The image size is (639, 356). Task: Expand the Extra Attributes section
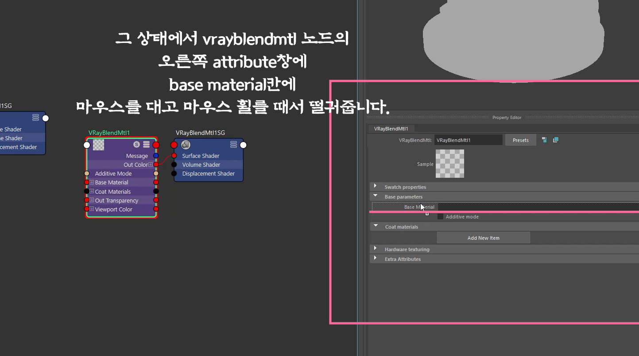(376, 259)
